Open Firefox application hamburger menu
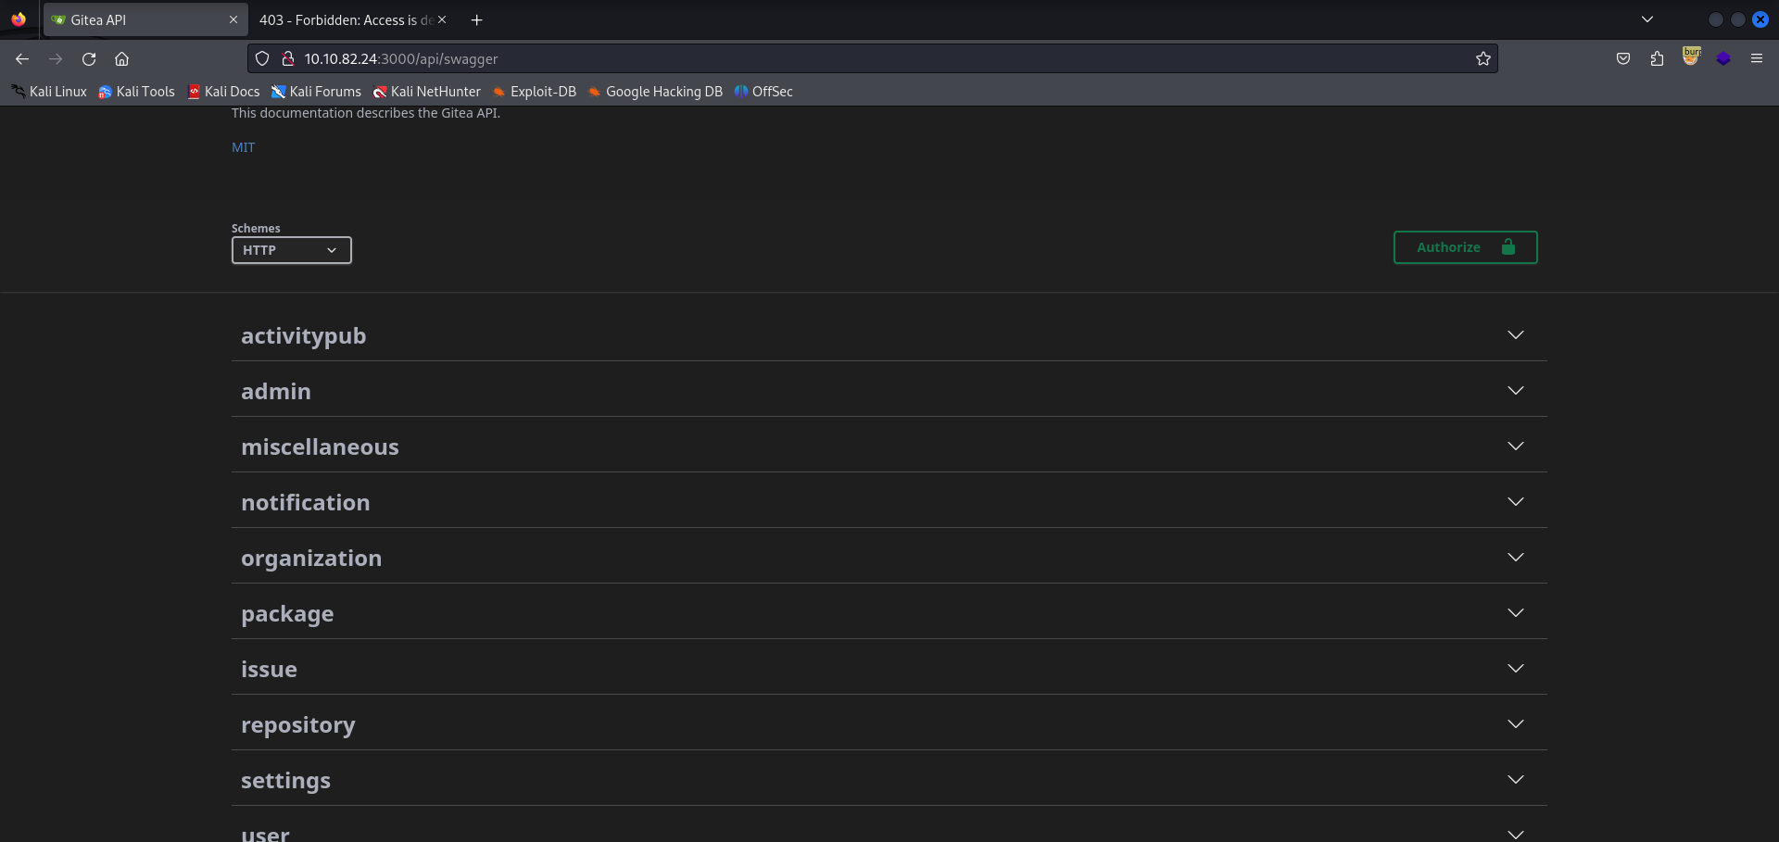Viewport: 1779px width, 842px height. point(1756,58)
